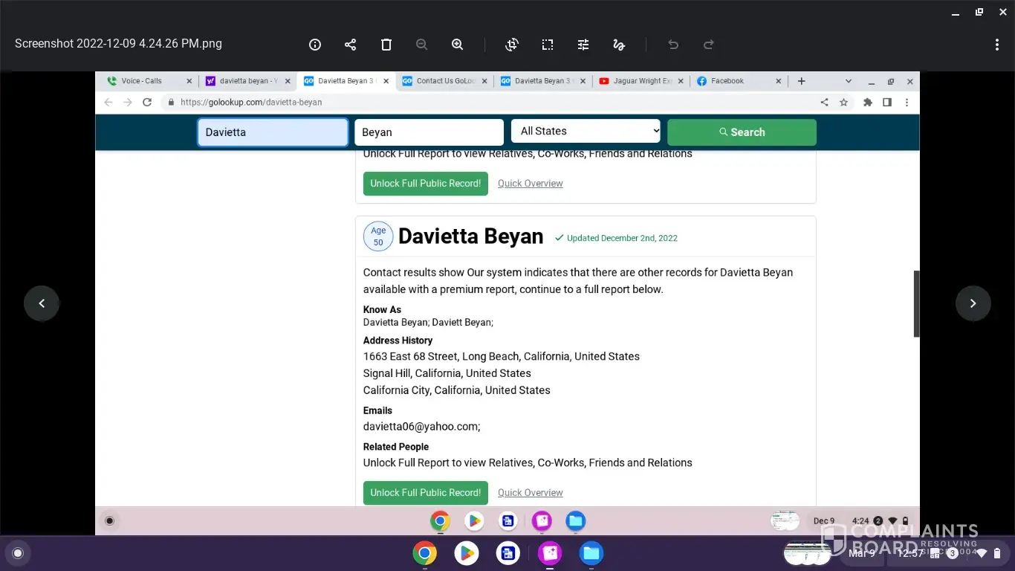Open the Mar 9 date calendar in the shelf

(862, 553)
